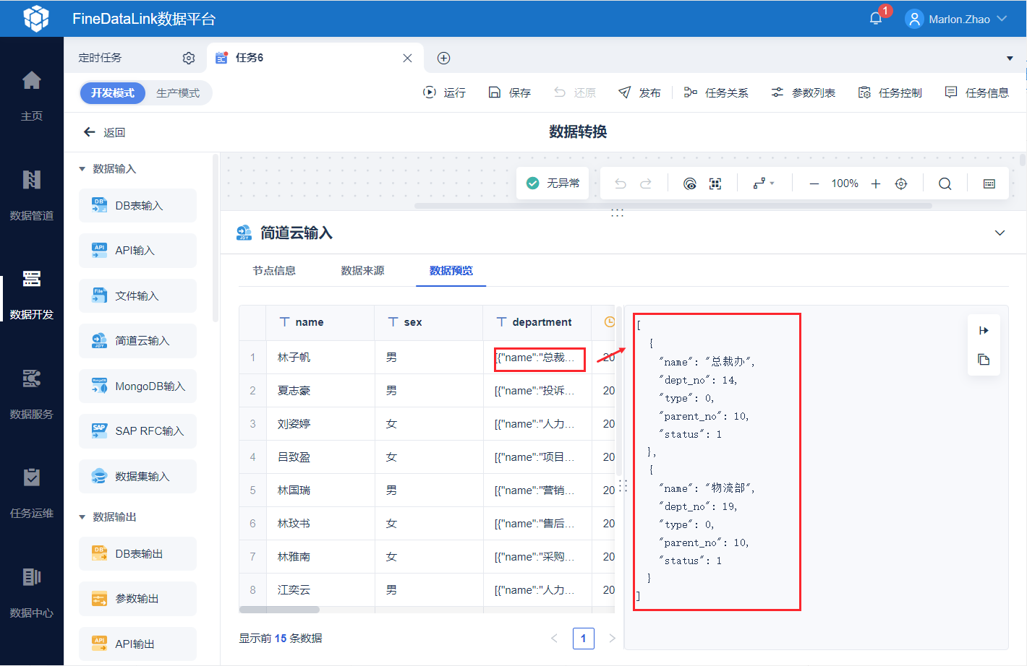Select the DB表输出 node

click(137, 554)
